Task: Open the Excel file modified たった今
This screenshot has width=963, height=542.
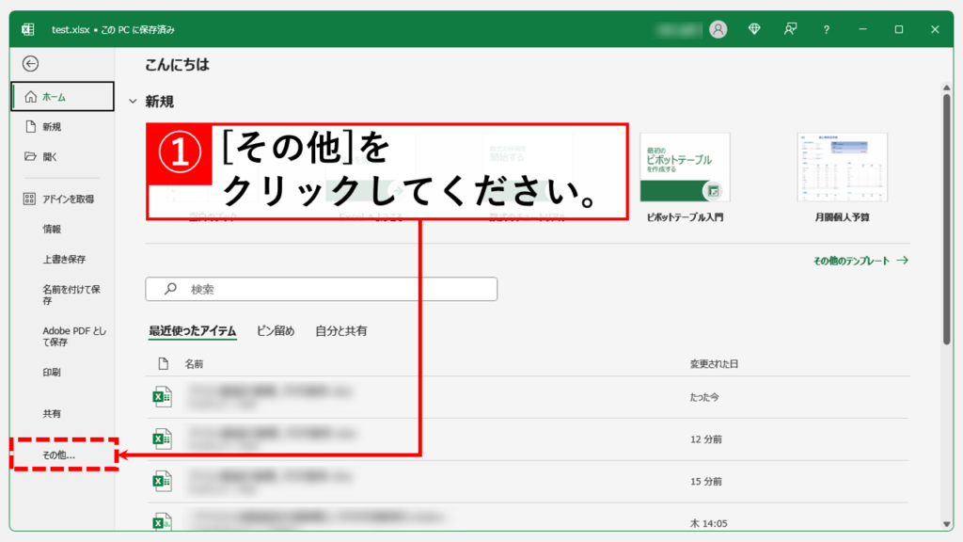Action: (273, 397)
